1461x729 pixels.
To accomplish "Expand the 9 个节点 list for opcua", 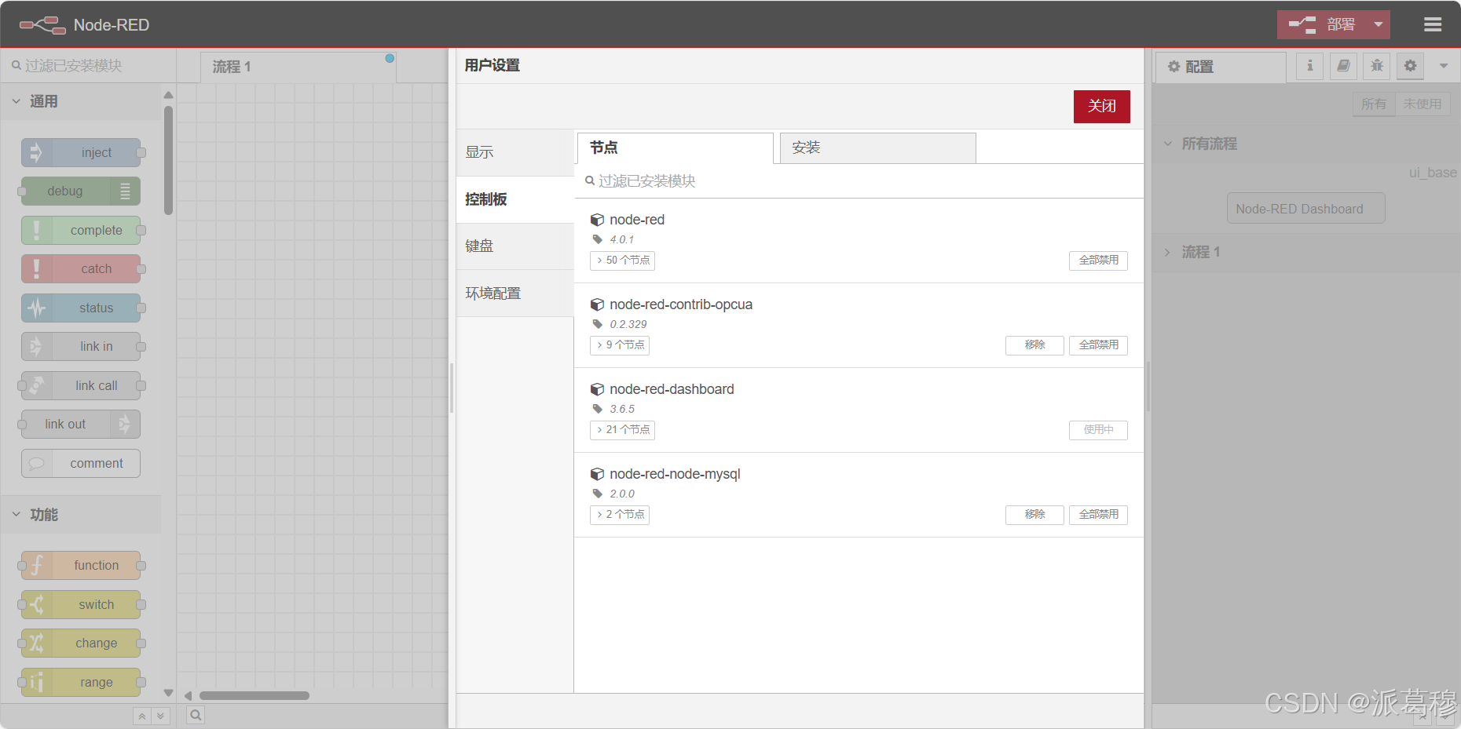I will (x=620, y=345).
